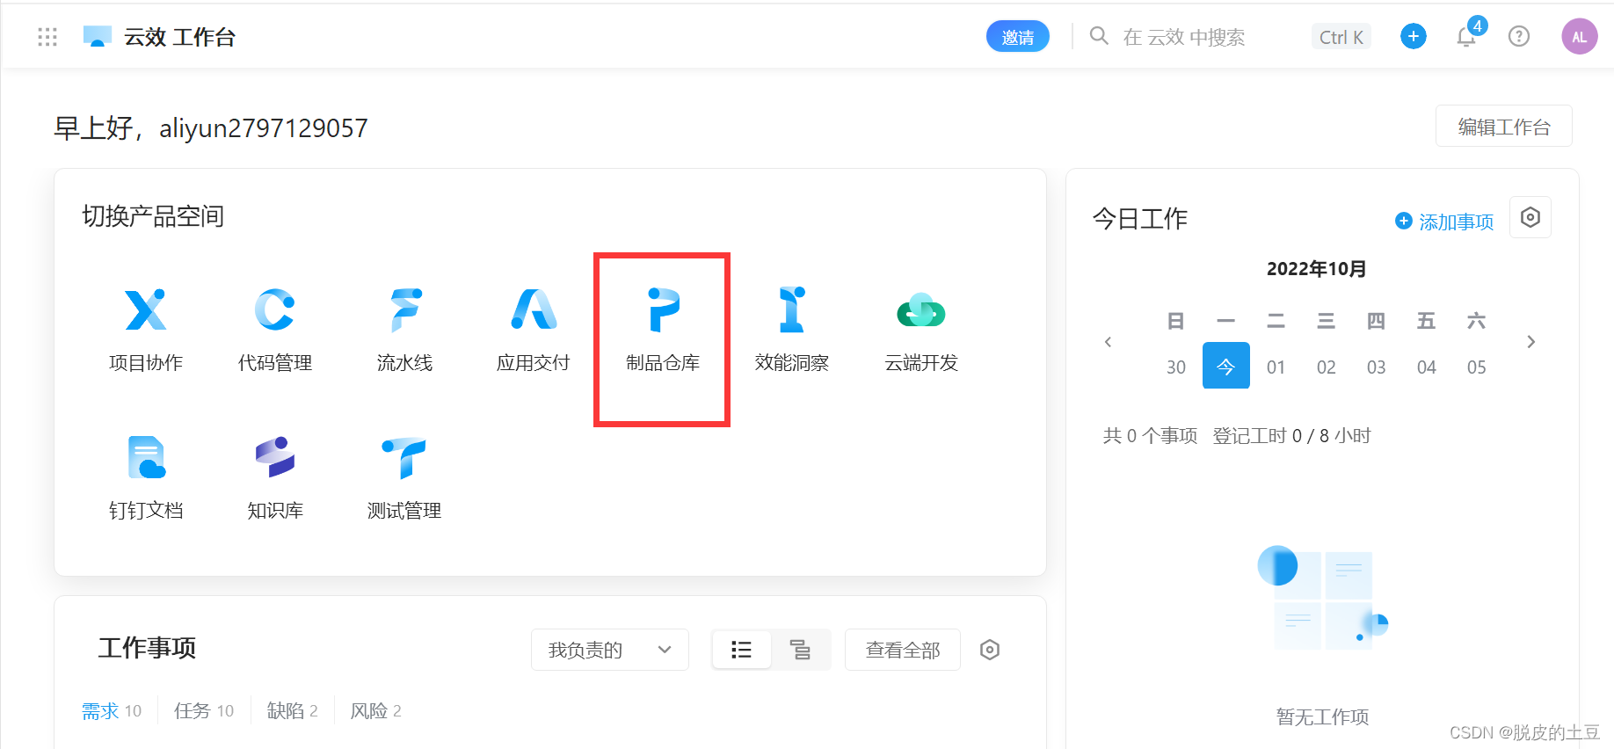Open the app grid launcher menu

point(47,37)
